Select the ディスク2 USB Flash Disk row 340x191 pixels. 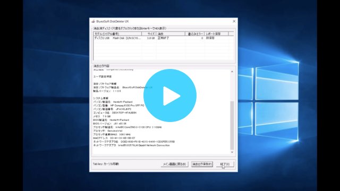164,38
